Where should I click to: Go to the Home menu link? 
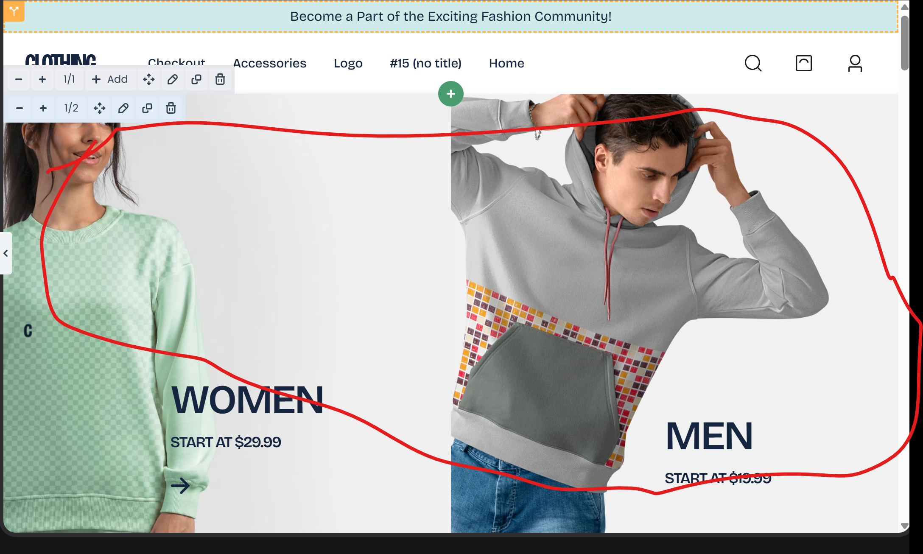coord(506,63)
